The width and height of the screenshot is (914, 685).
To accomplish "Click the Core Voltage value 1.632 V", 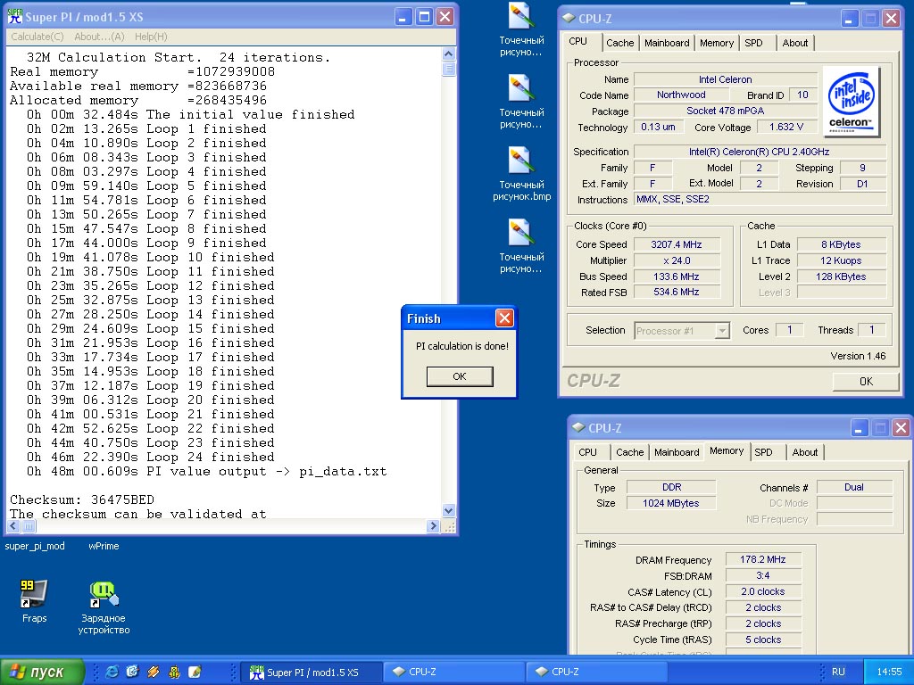I will (x=785, y=127).
